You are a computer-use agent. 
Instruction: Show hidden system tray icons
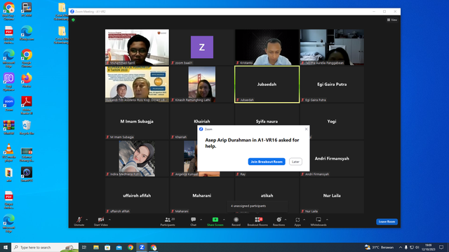coord(401,247)
